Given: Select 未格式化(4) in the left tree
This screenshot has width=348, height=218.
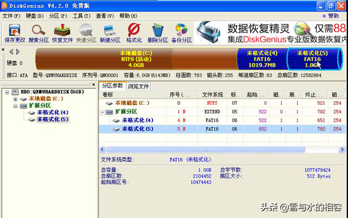Looking at the screenshot, I should pos(52,113).
